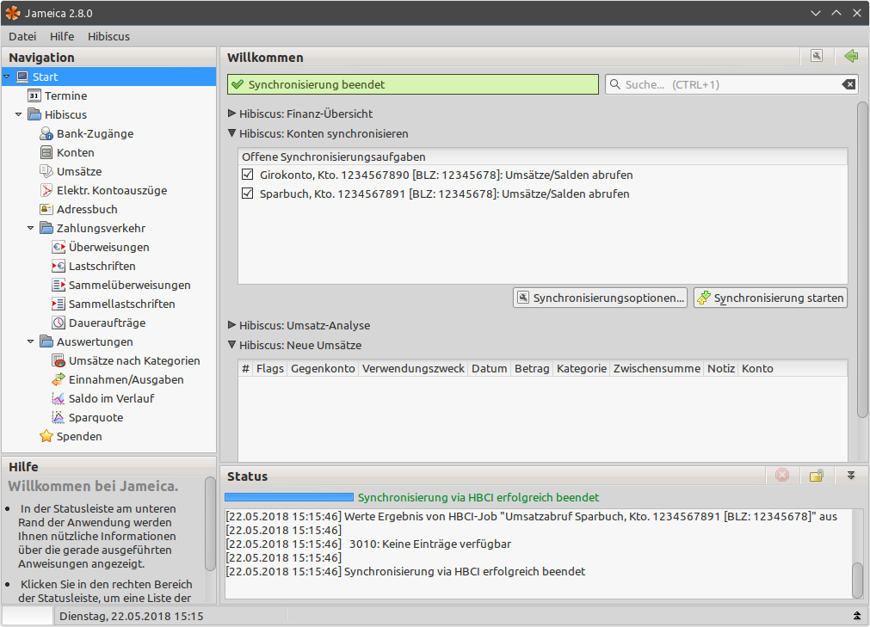Collapse the Start tree node
Viewport: 870px width, 627px height.
pyautogui.click(x=7, y=77)
